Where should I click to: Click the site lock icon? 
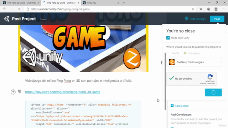(x=28, y=9)
